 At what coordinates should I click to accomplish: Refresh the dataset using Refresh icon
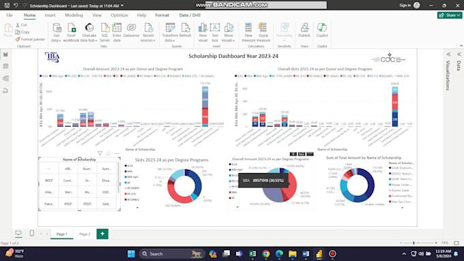click(x=186, y=30)
